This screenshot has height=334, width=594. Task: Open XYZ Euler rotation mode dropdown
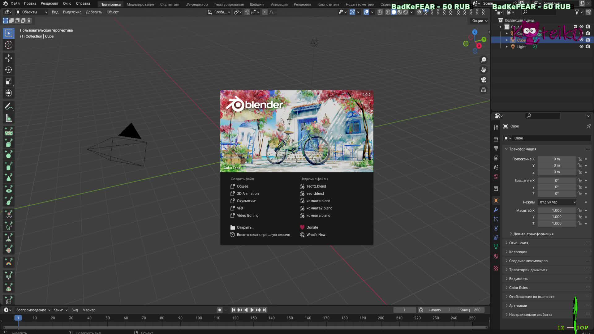(x=557, y=202)
